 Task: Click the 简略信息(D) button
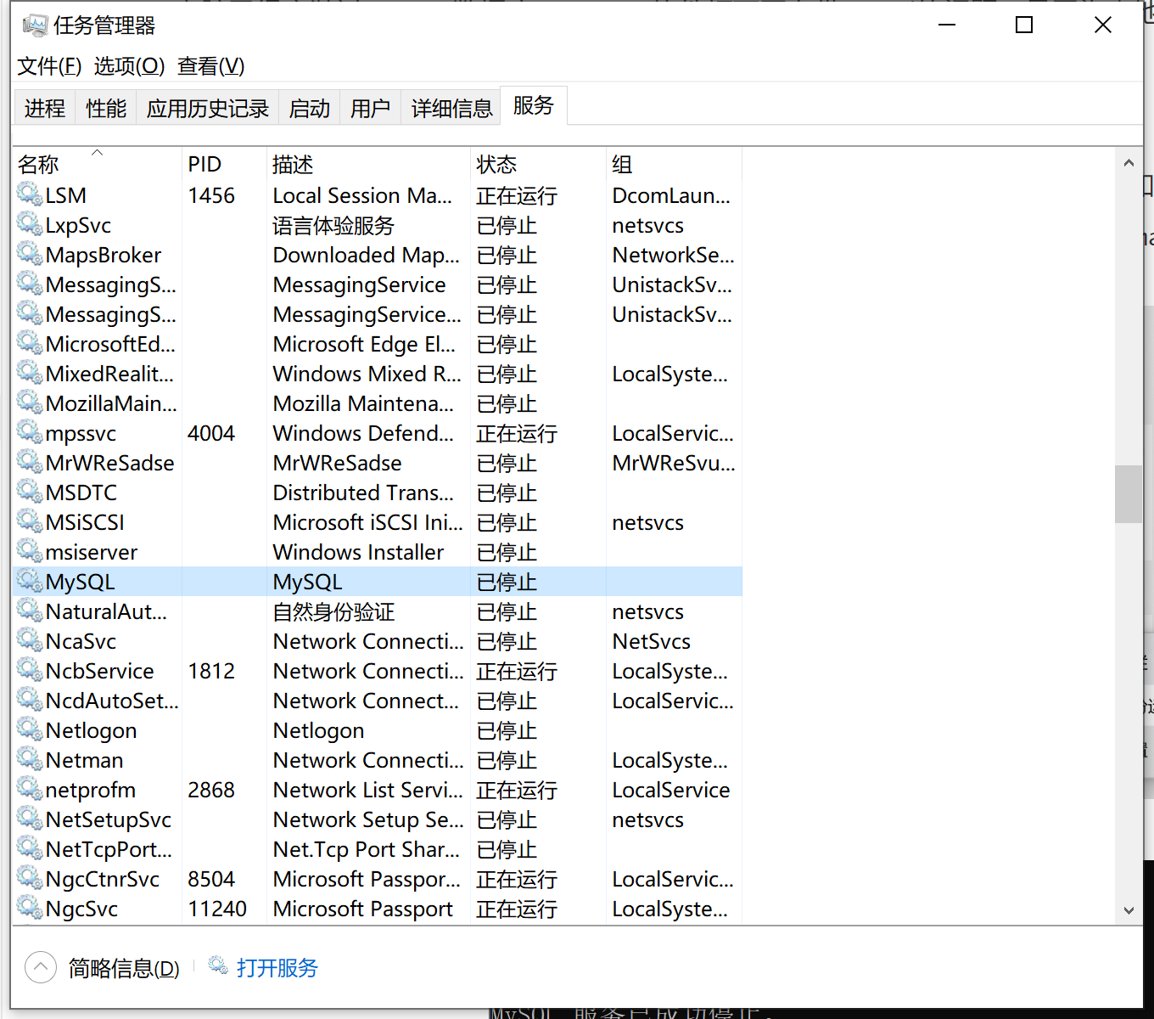coord(123,969)
